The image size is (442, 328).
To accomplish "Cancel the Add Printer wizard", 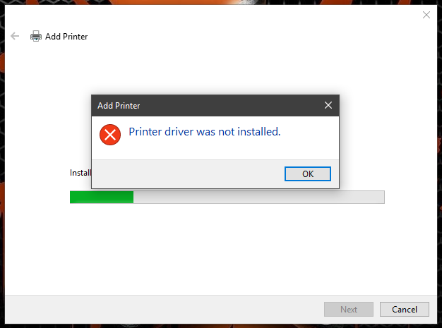I will click(405, 309).
